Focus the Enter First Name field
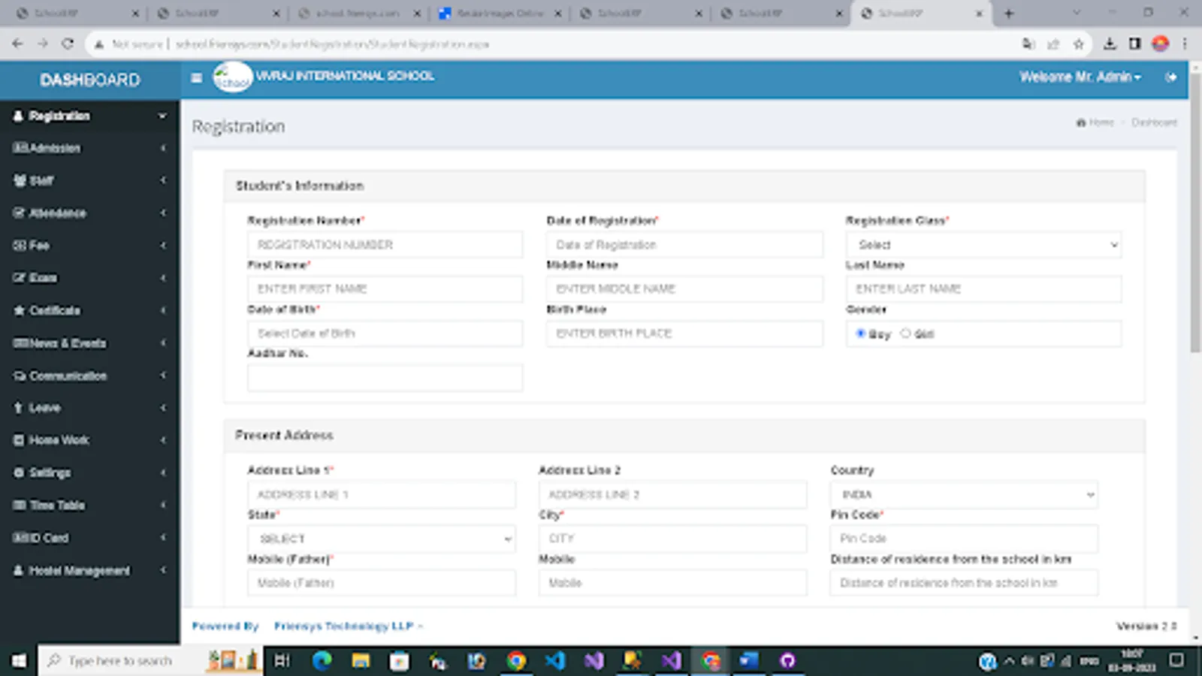The width and height of the screenshot is (1202, 676). coord(385,289)
